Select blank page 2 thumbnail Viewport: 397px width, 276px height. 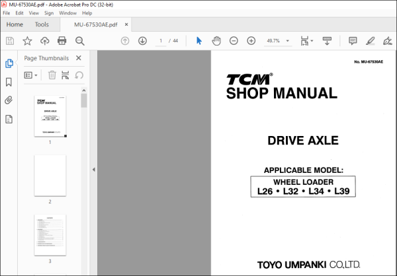50,176
